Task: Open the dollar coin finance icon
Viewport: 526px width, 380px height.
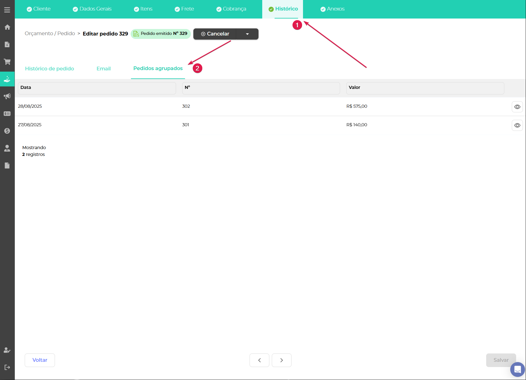Action: 7,131
